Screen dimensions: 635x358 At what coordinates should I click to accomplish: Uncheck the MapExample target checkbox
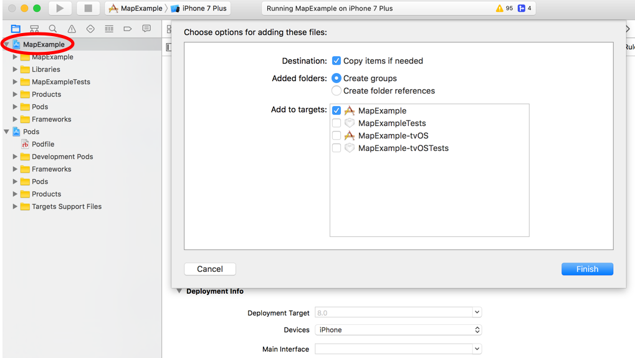(x=336, y=110)
